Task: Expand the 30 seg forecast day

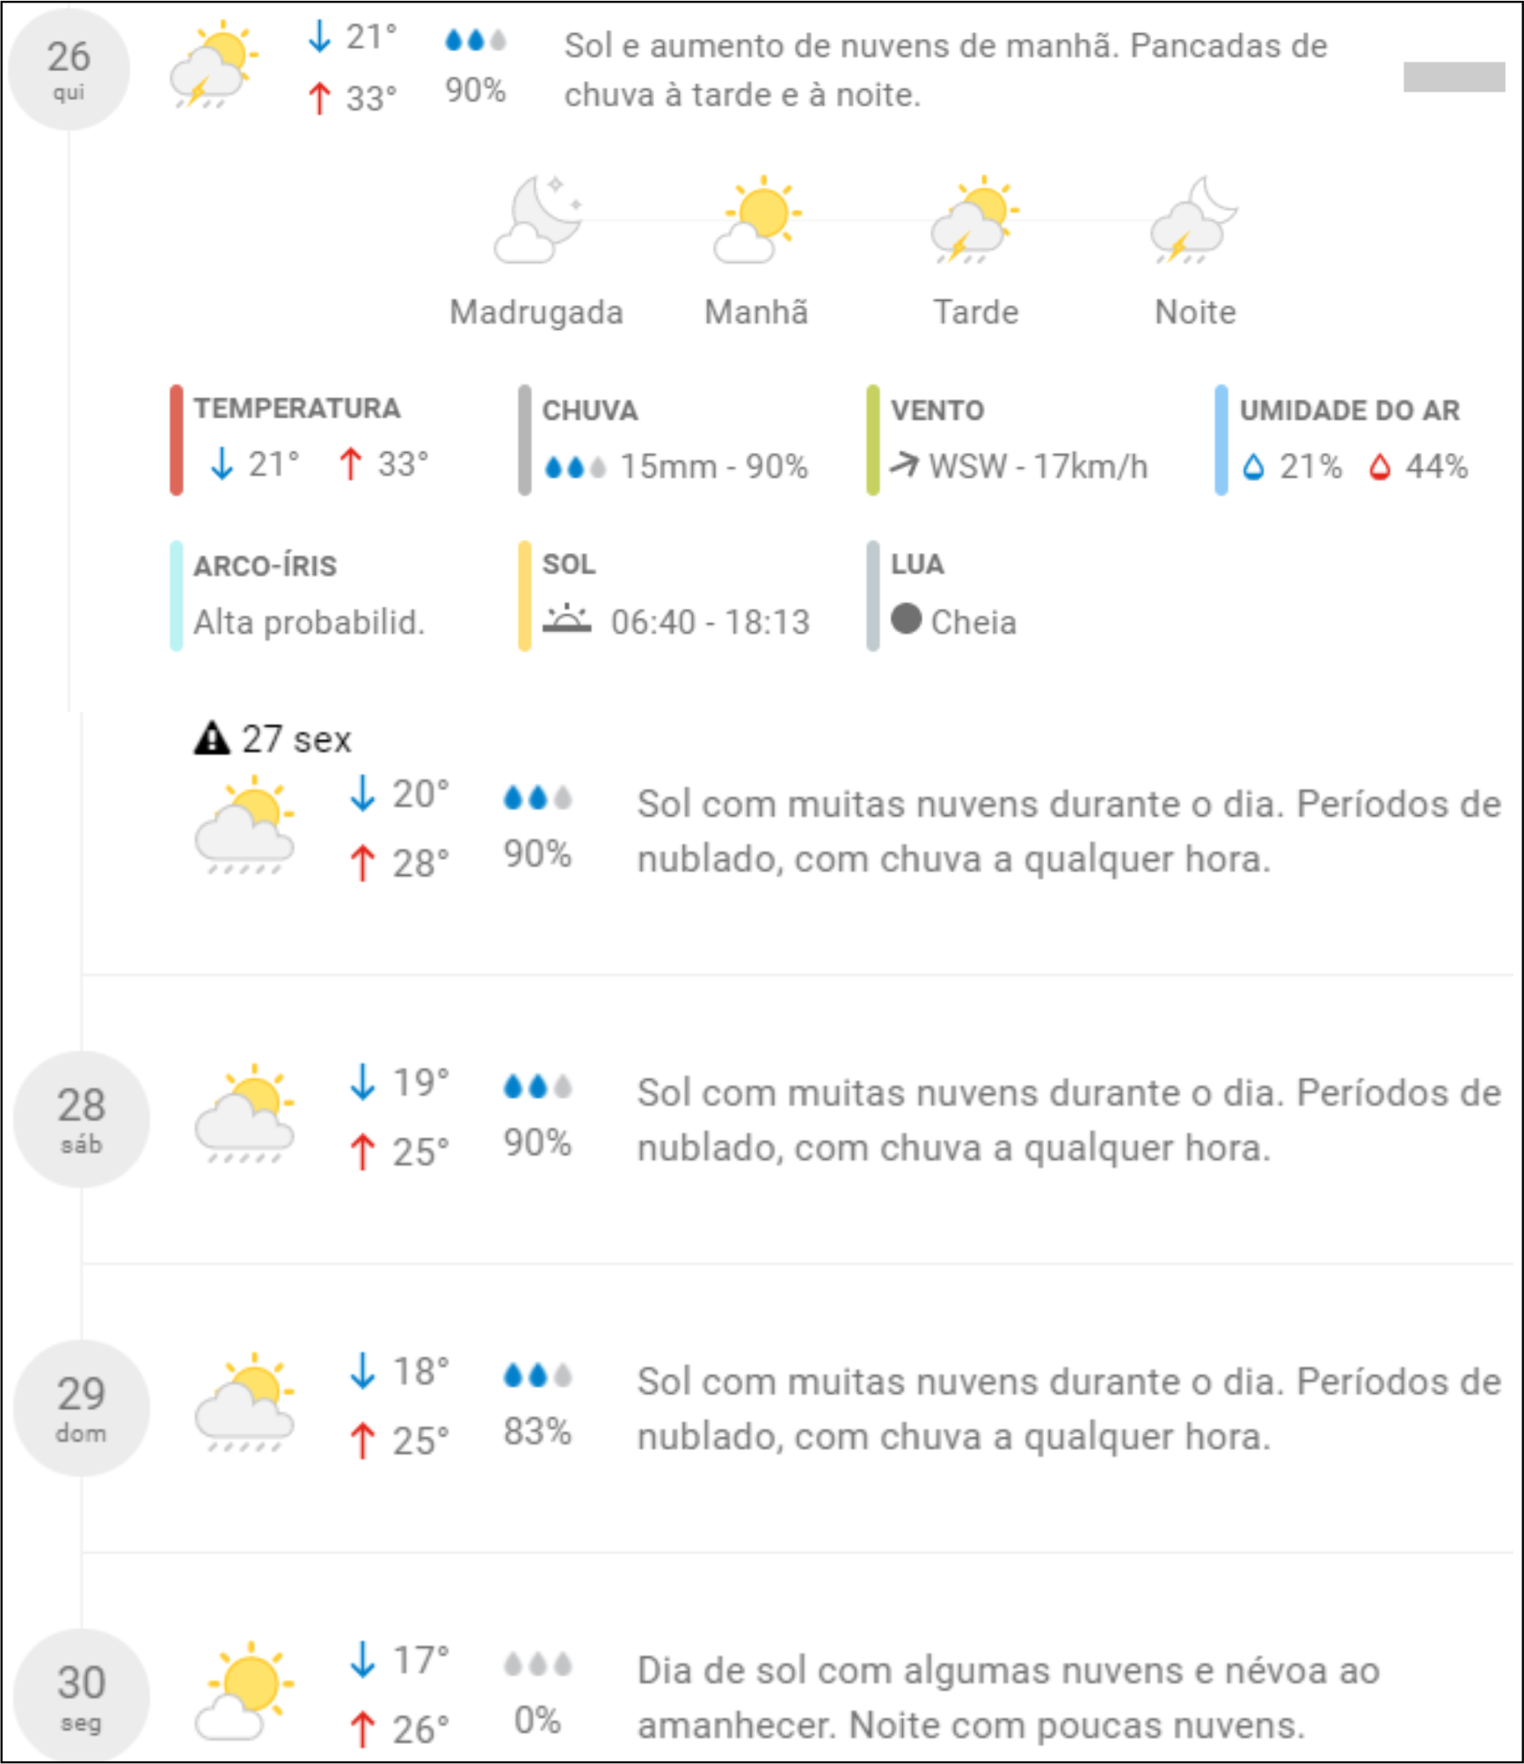Action: pos(82,1695)
